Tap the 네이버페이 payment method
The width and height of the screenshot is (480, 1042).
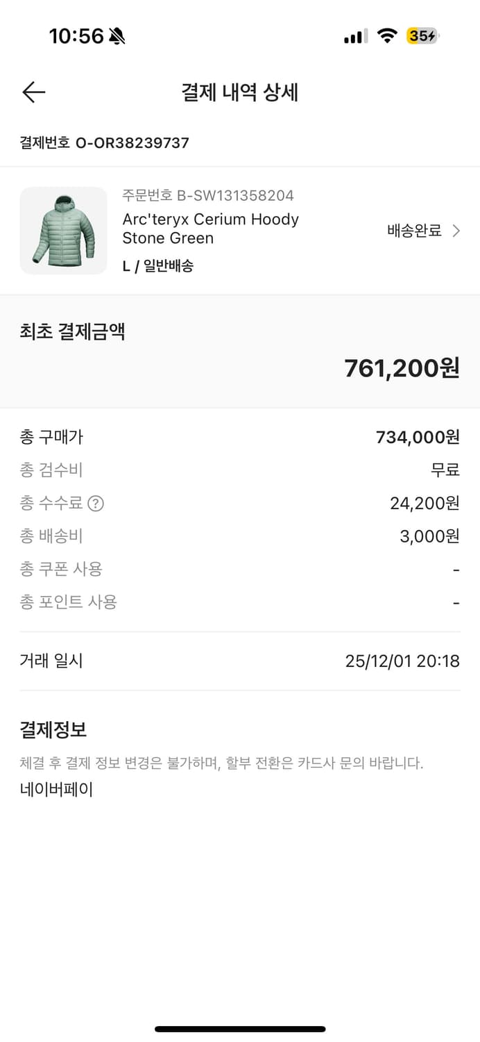click(54, 788)
